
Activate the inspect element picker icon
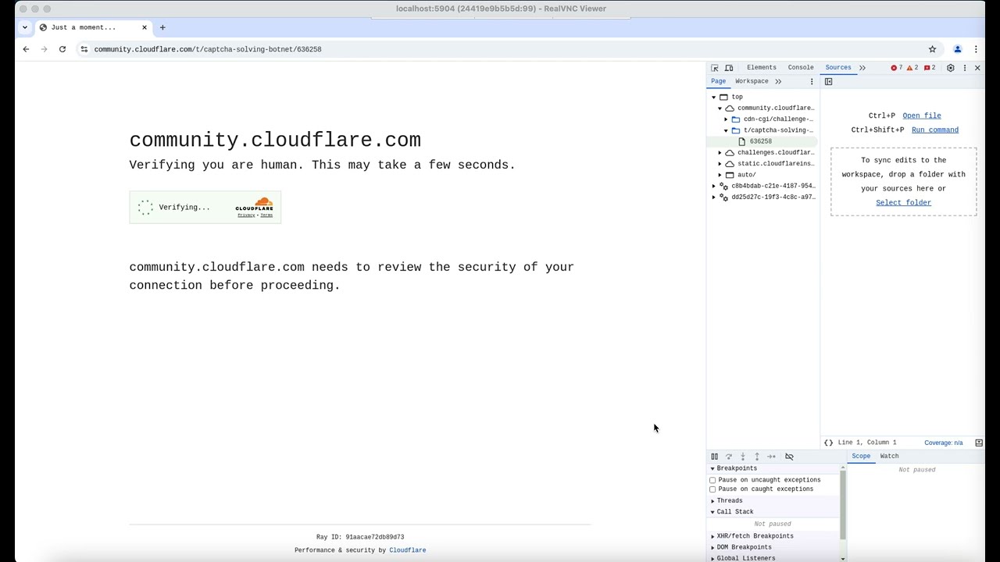715,68
